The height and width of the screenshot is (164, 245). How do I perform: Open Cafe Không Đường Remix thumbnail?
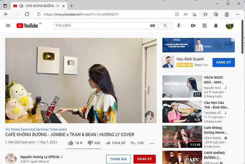(182, 137)
